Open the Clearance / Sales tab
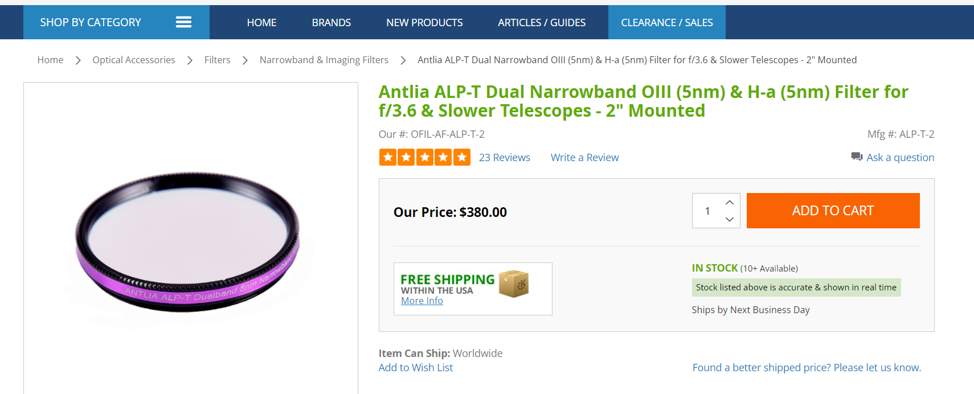 666,22
